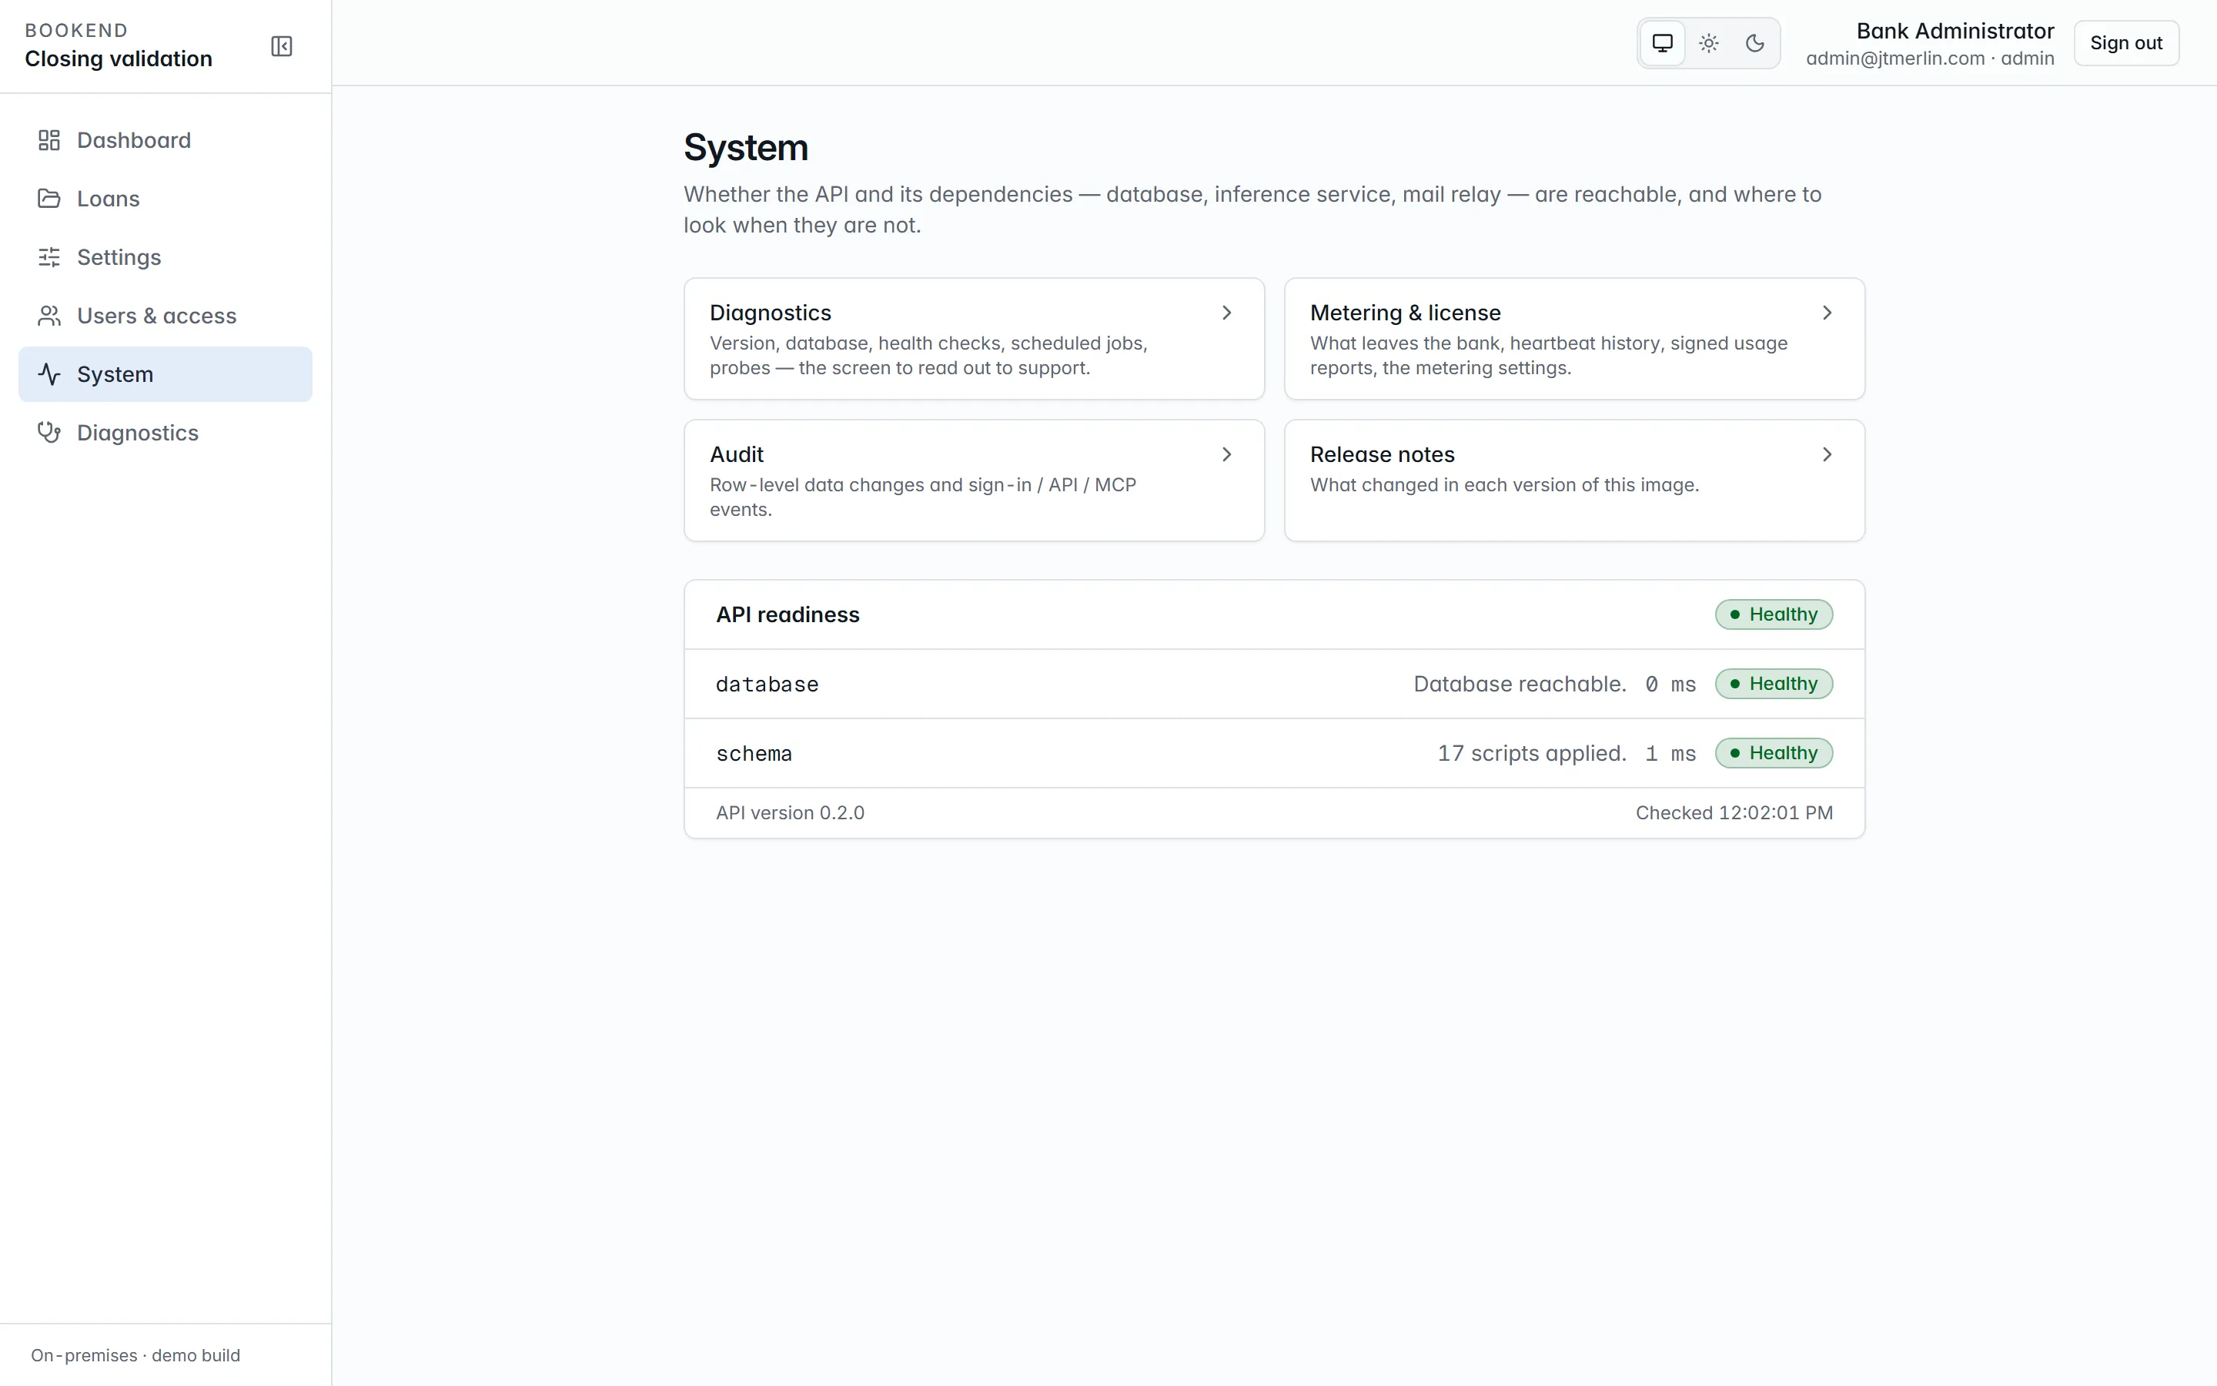Click the schema row Healthy badge
The image size is (2217, 1386).
[x=1774, y=752]
